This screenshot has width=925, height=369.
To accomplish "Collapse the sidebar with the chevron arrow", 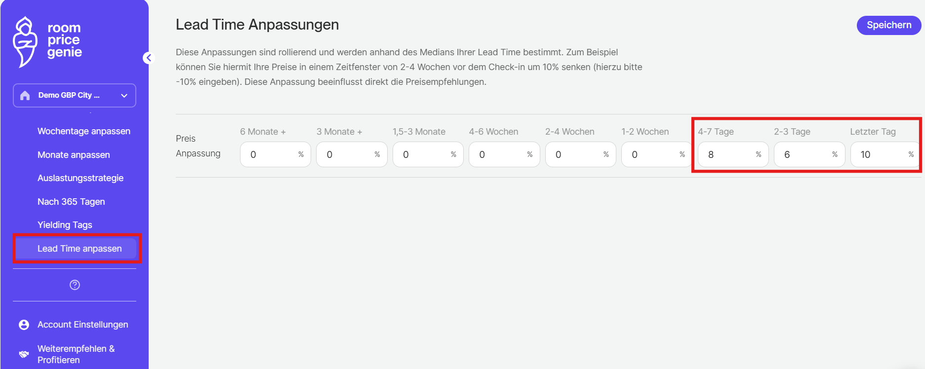I will pos(149,58).
